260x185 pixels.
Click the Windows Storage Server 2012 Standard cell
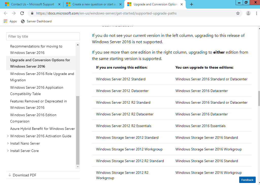[x=127, y=137]
